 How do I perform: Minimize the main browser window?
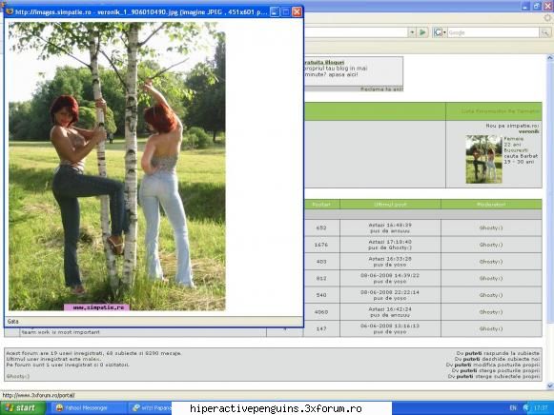tap(525, 6)
